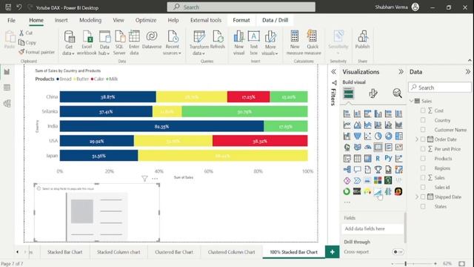Open the Format visual brush tab icon
The image size is (474, 267).
pyautogui.click(x=373, y=93)
